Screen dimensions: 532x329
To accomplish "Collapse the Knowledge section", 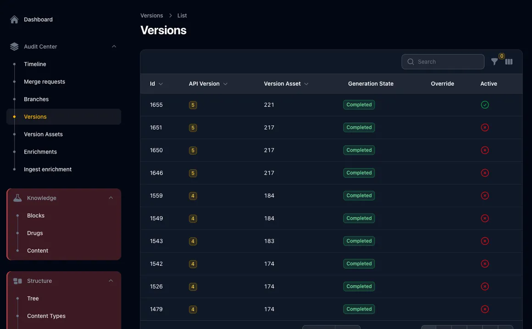I will (111, 198).
